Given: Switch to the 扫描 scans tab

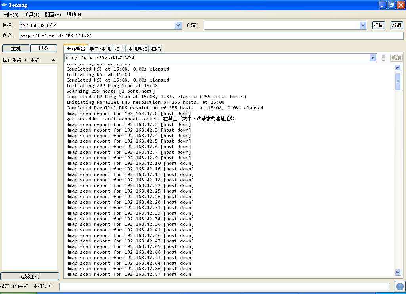Looking at the screenshot, I should (x=156, y=49).
